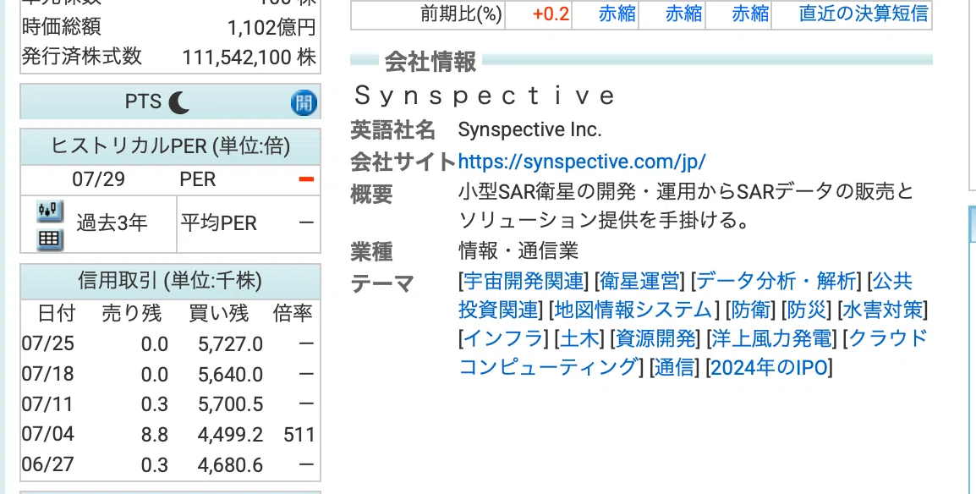Click the 情報・通信業 industry text

pos(518,250)
